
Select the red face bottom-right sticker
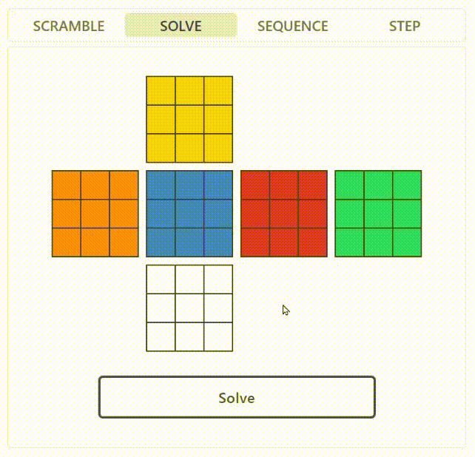pyautogui.click(x=313, y=243)
